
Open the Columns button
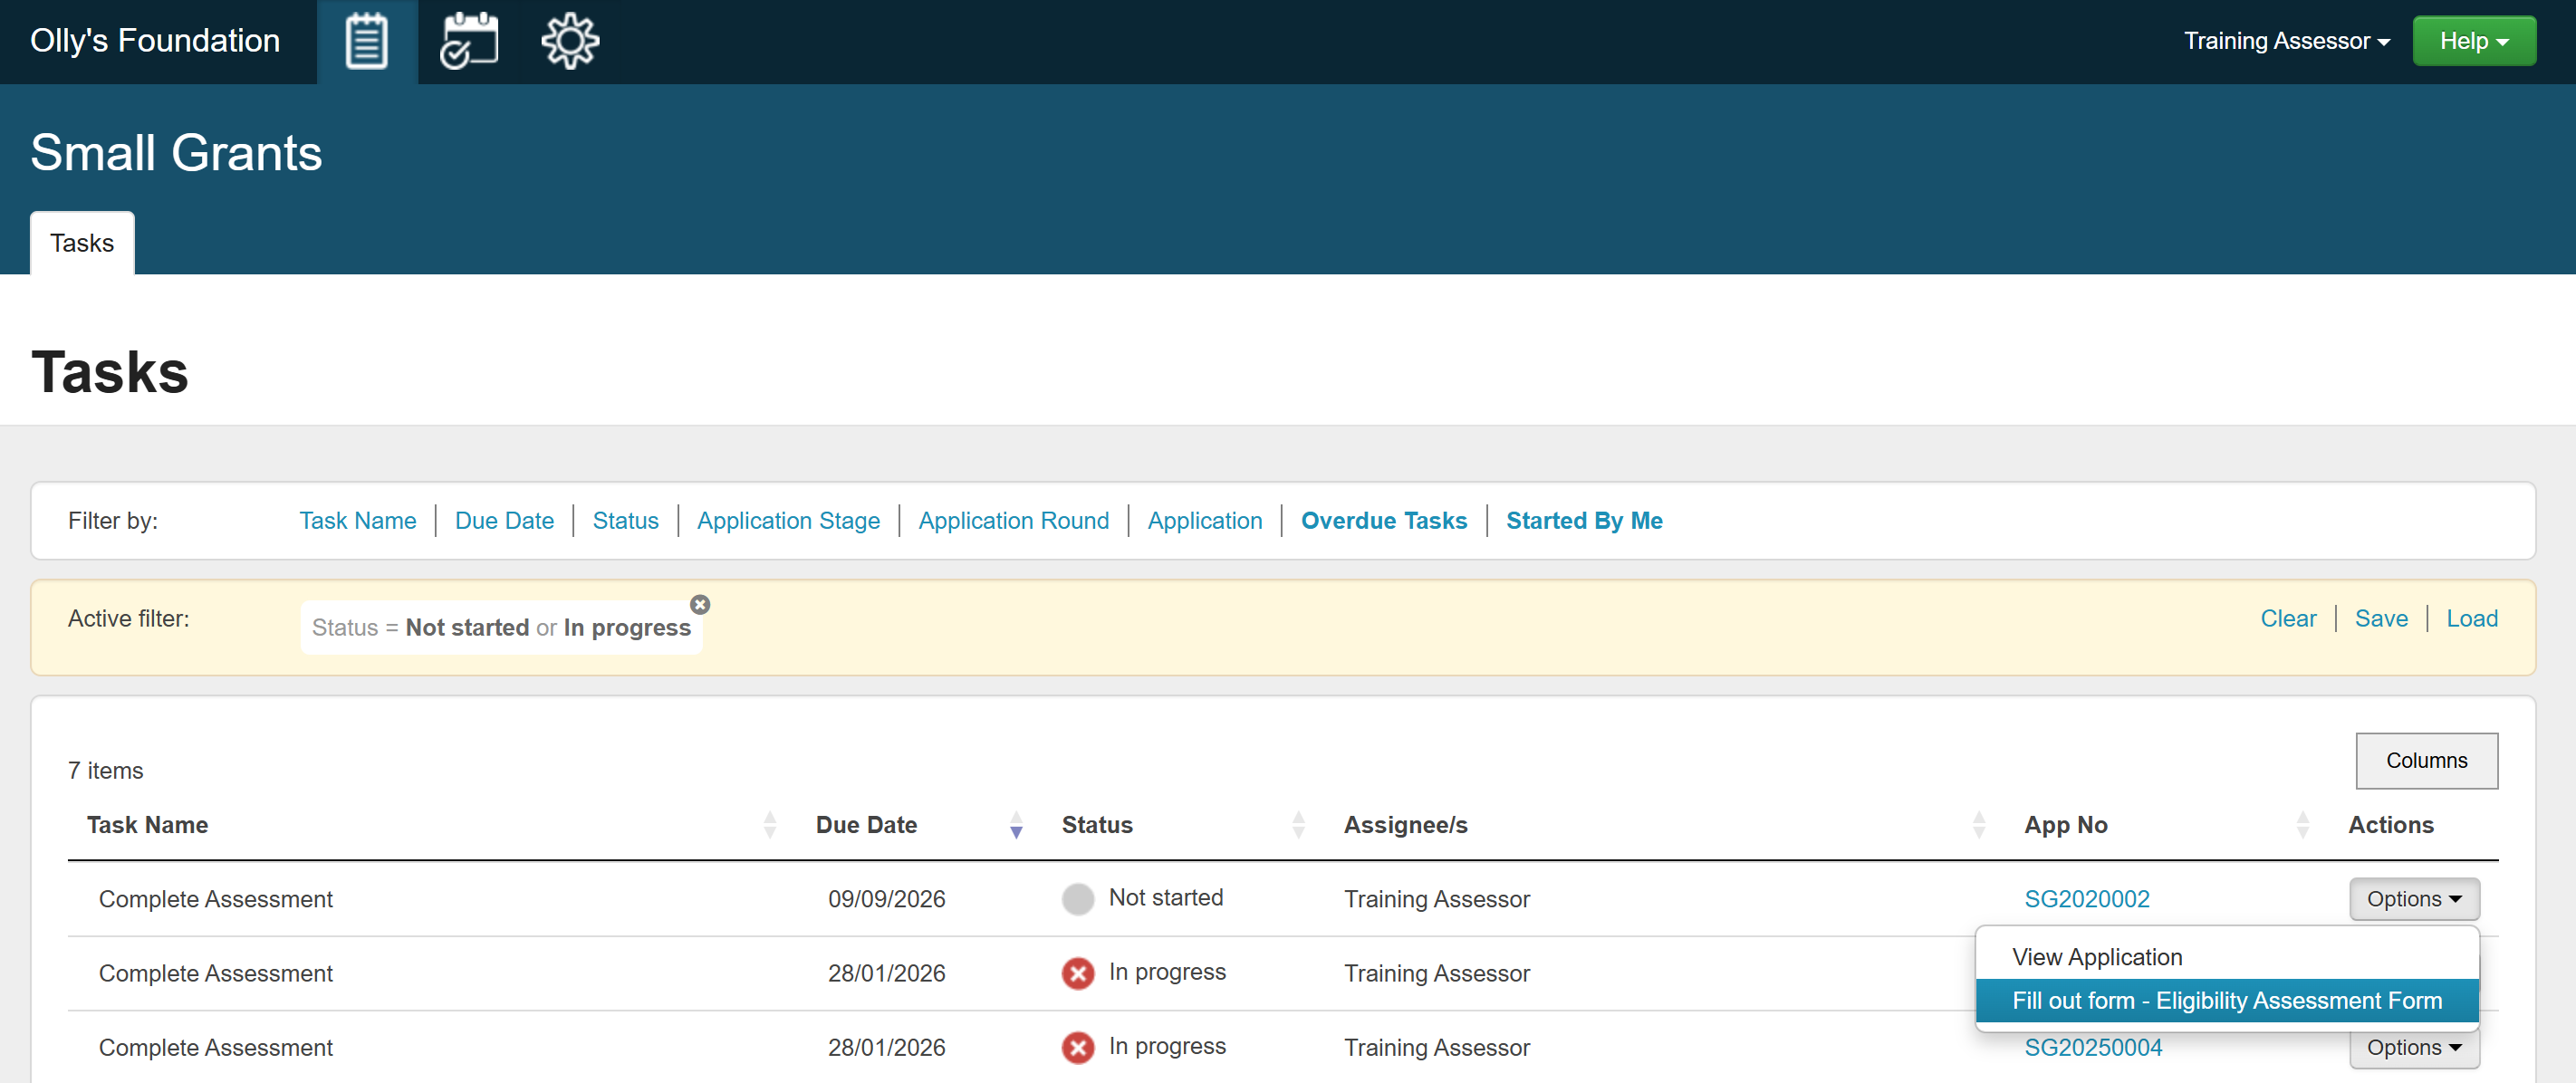tap(2426, 761)
